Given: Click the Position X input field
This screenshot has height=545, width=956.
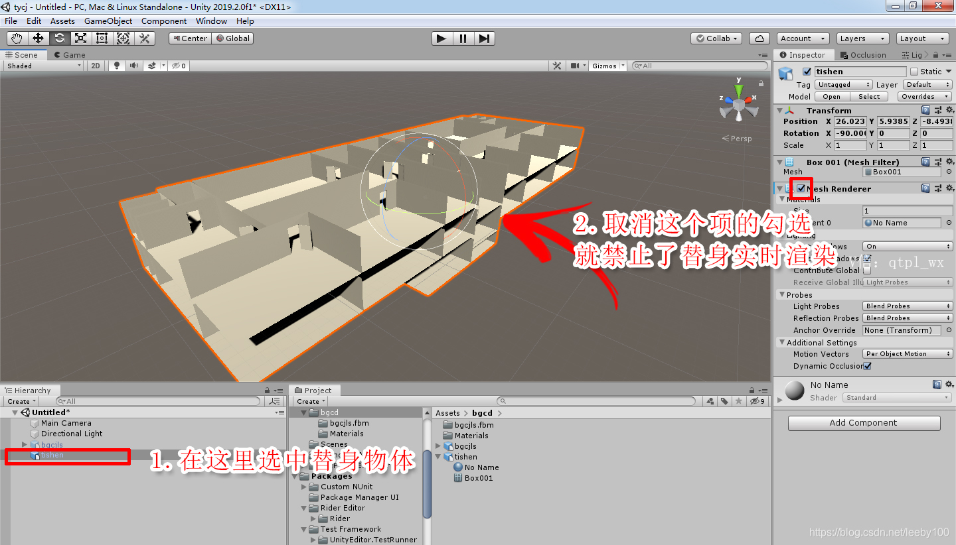Looking at the screenshot, I should tap(850, 121).
